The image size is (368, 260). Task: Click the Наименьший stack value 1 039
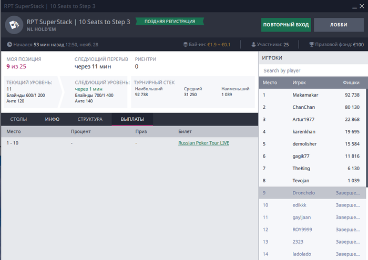[x=227, y=95]
